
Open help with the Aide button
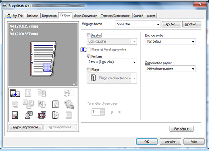click(194, 141)
